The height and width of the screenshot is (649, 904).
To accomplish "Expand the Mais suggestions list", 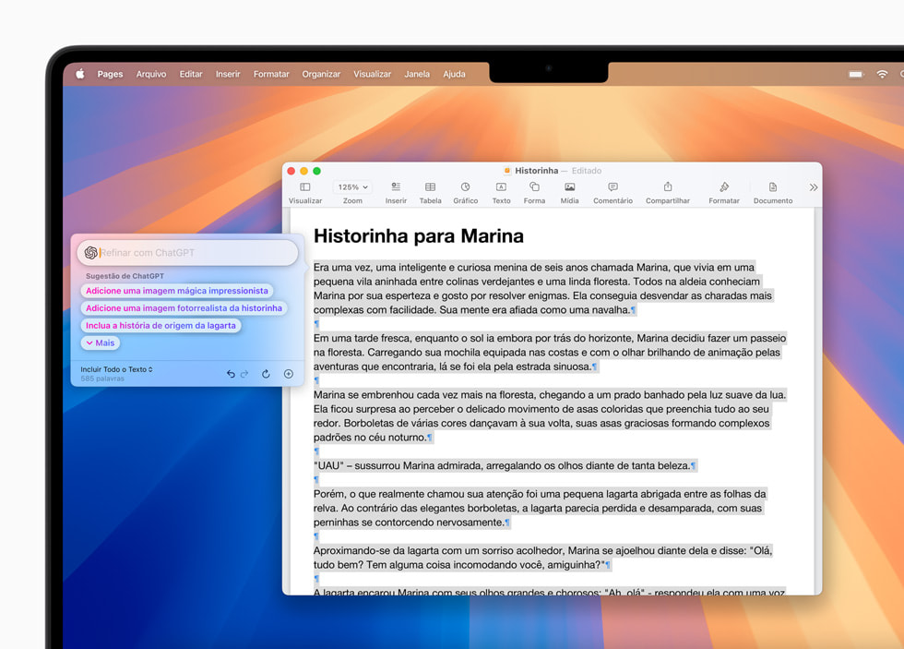I will coord(99,343).
